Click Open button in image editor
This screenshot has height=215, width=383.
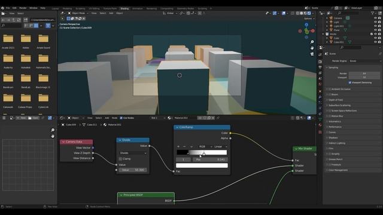[x=34, y=118]
